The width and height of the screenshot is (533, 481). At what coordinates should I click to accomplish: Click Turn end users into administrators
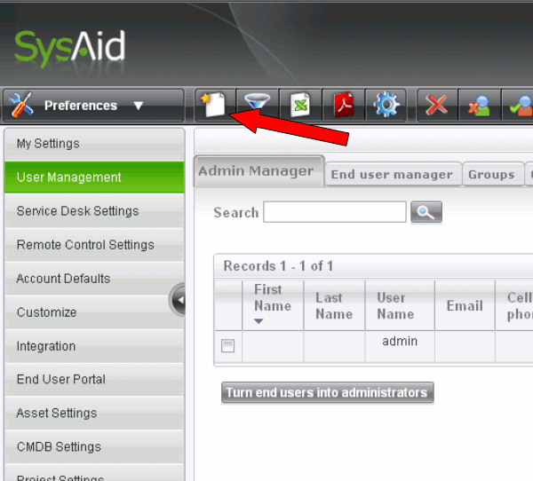click(x=327, y=392)
